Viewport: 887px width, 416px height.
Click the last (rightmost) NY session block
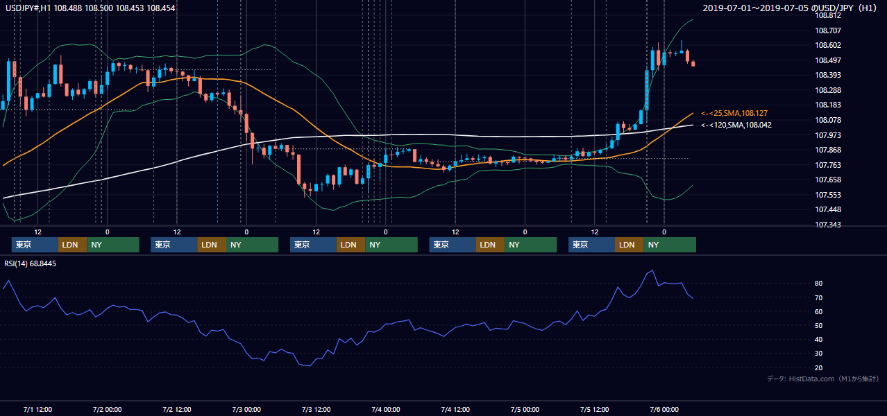(x=669, y=245)
